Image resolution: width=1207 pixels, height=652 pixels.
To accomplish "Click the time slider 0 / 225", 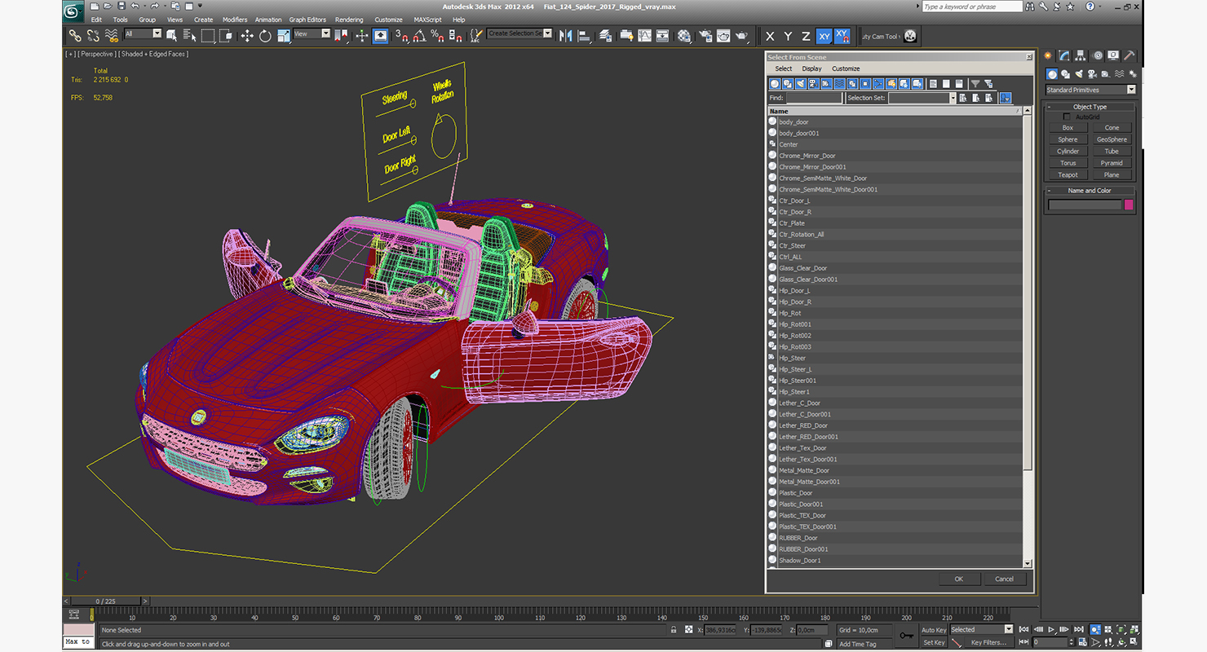I will click(106, 601).
